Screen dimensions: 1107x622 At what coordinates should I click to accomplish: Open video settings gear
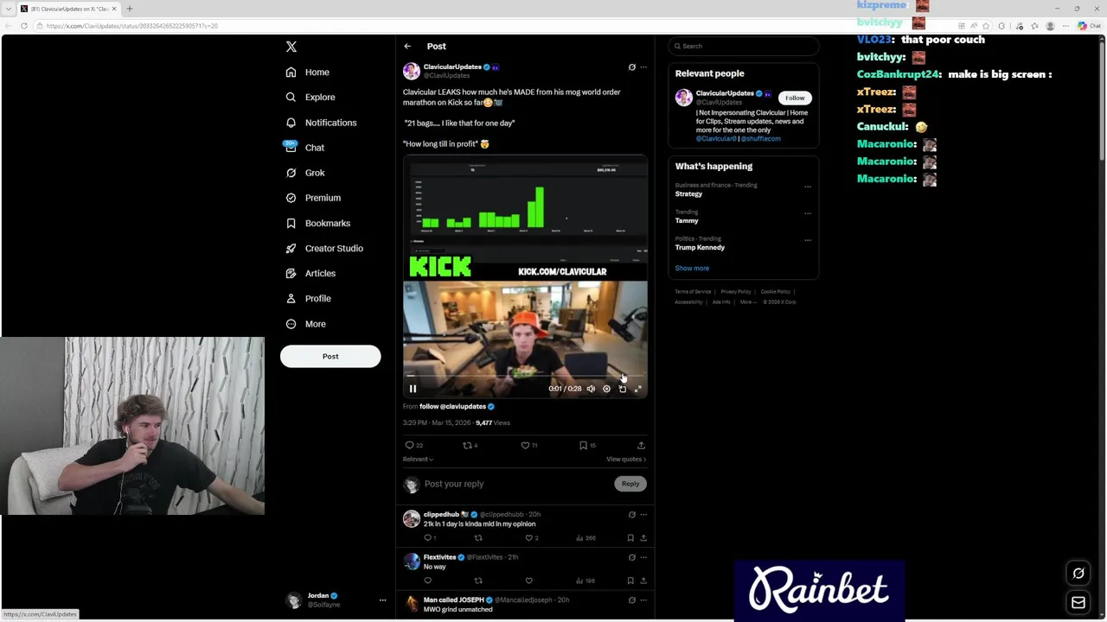[606, 389]
